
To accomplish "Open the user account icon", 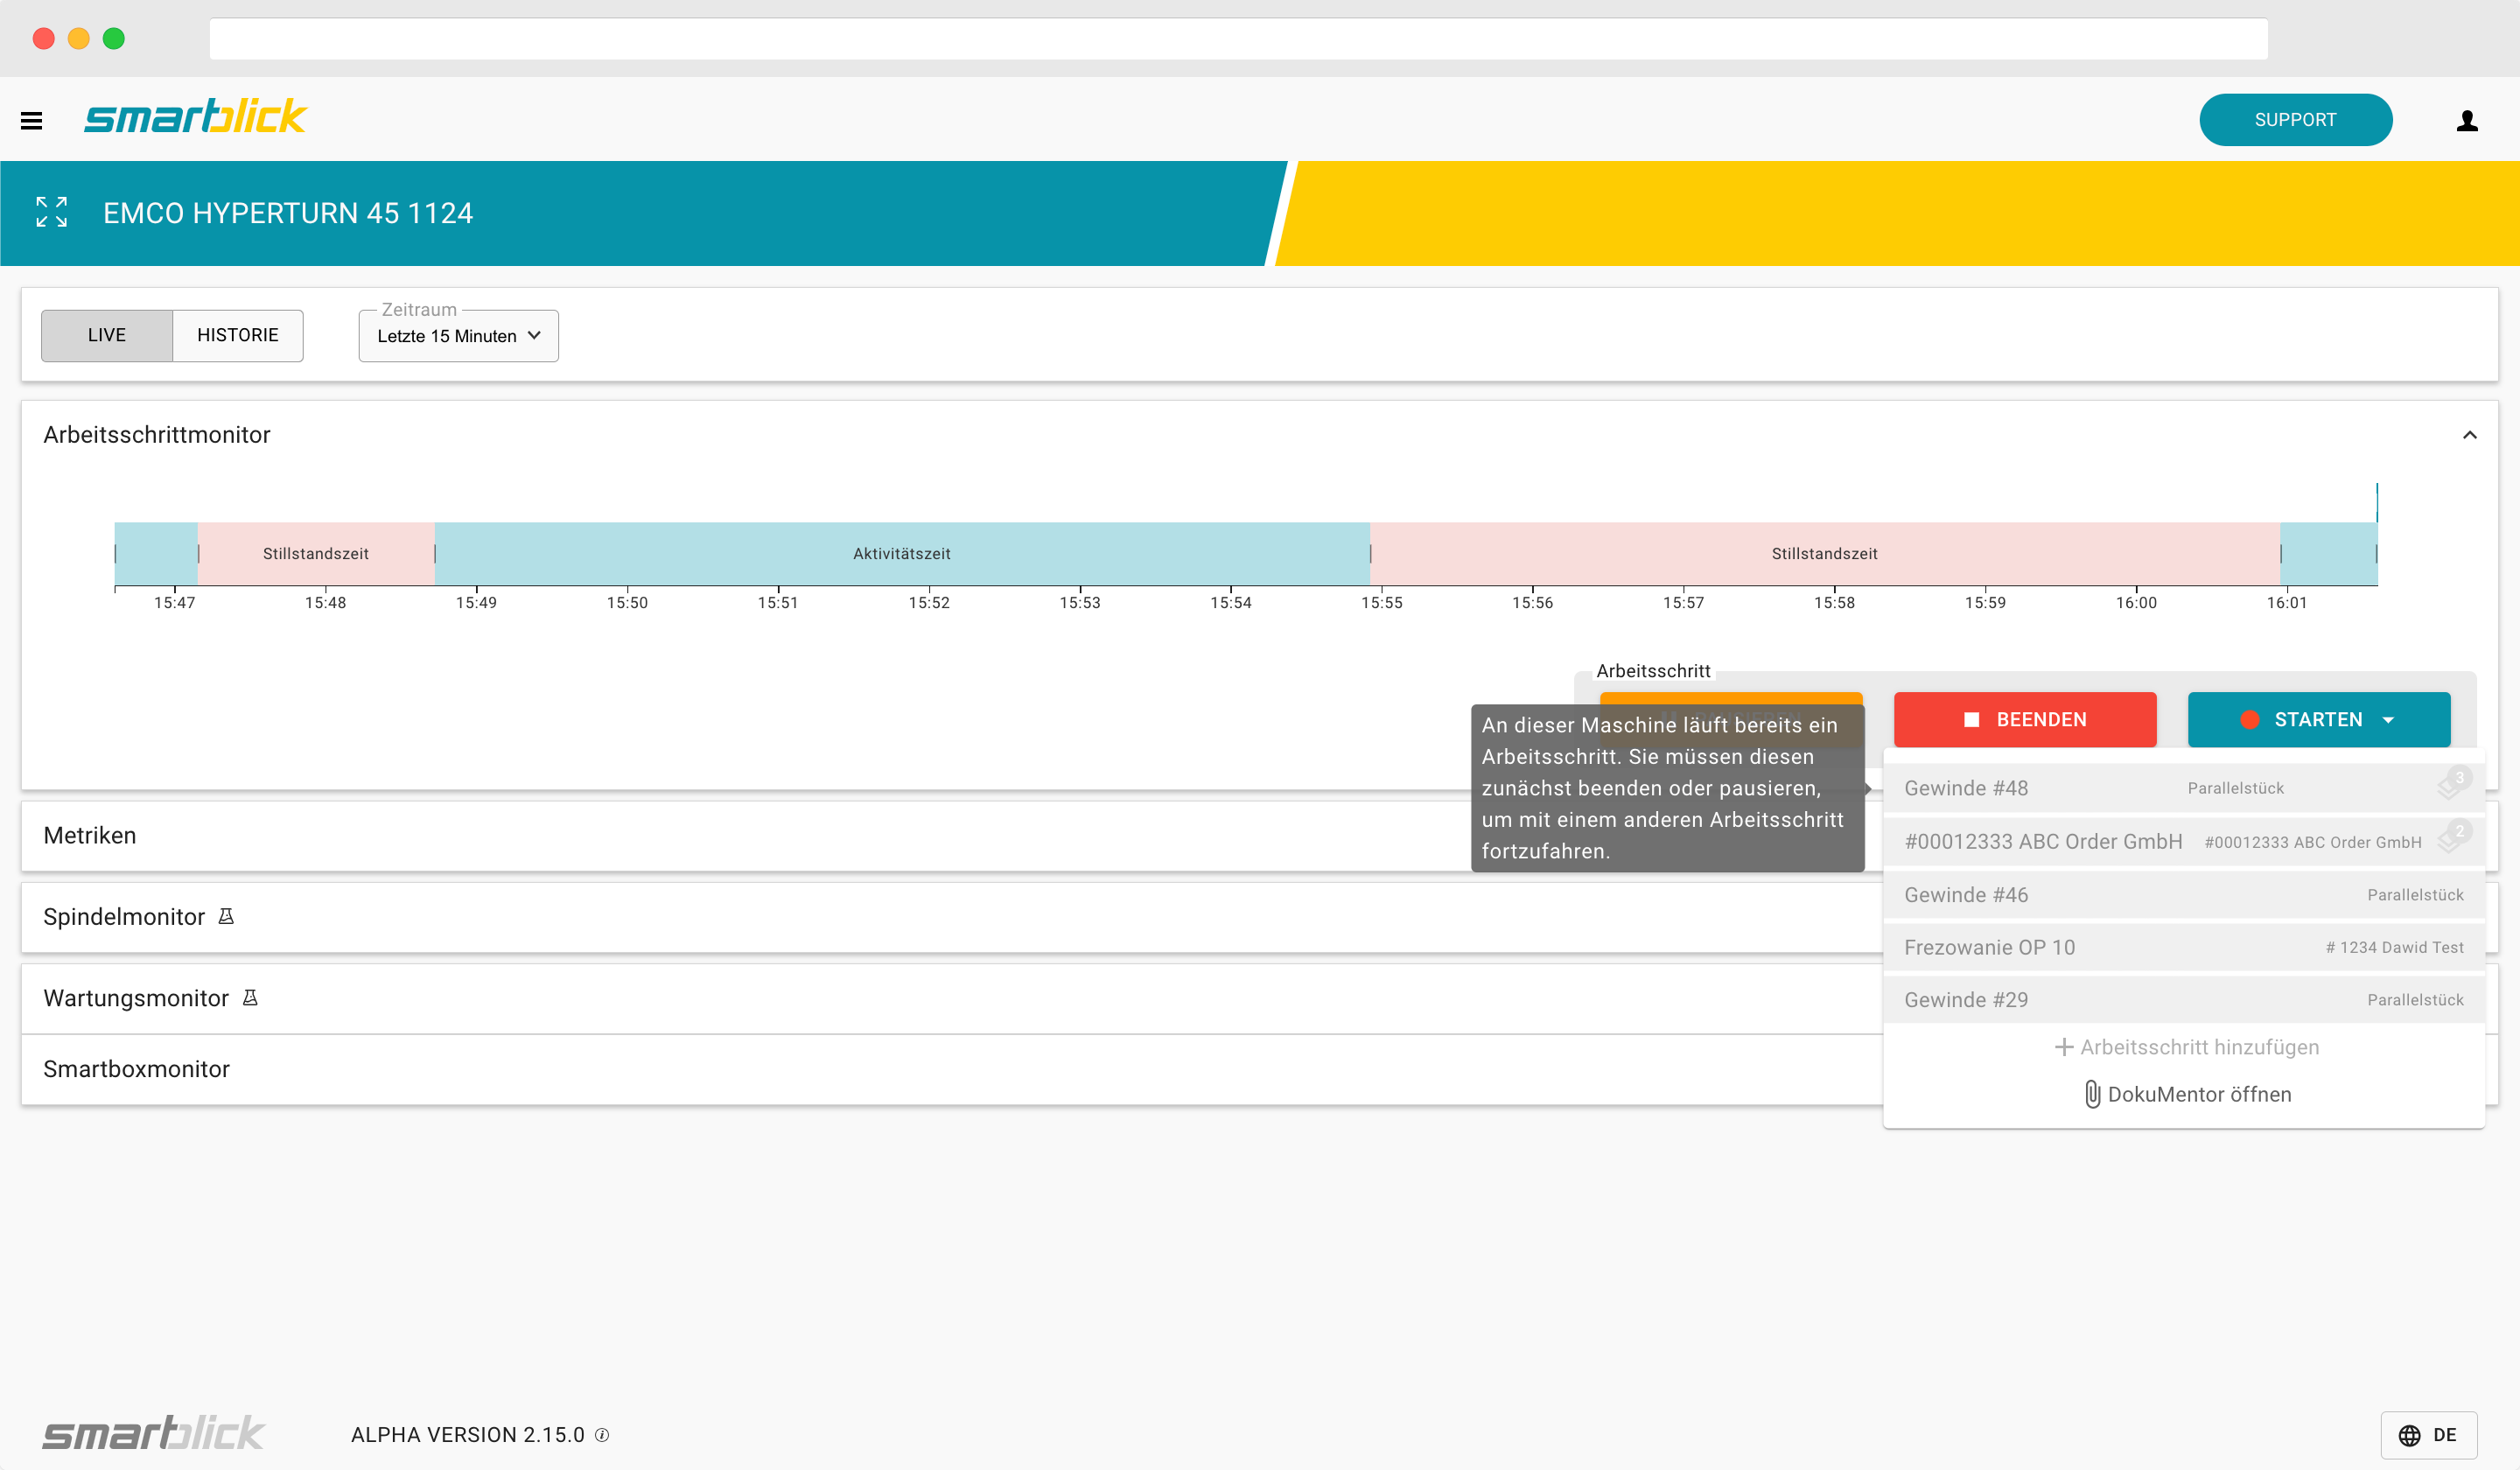I will [x=2468, y=120].
